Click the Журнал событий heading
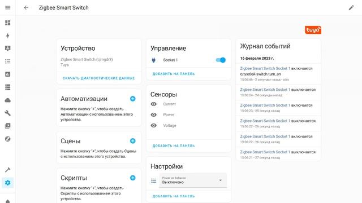 [265, 46]
